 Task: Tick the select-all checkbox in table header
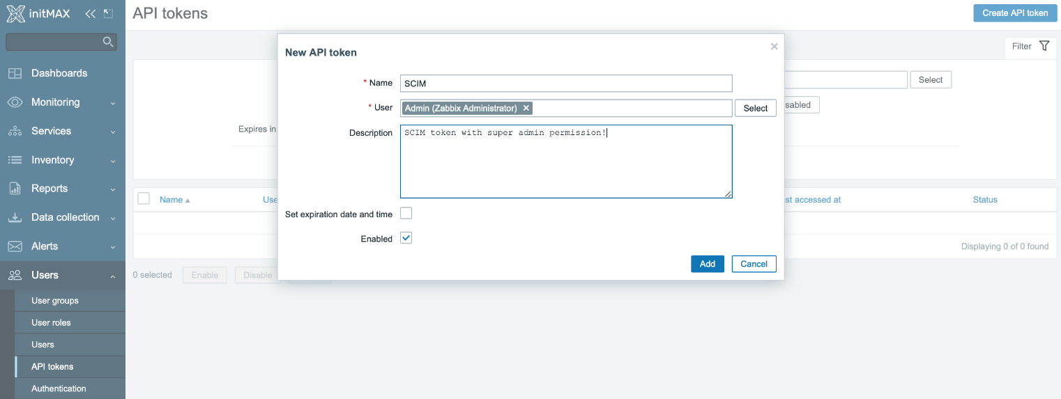(144, 199)
